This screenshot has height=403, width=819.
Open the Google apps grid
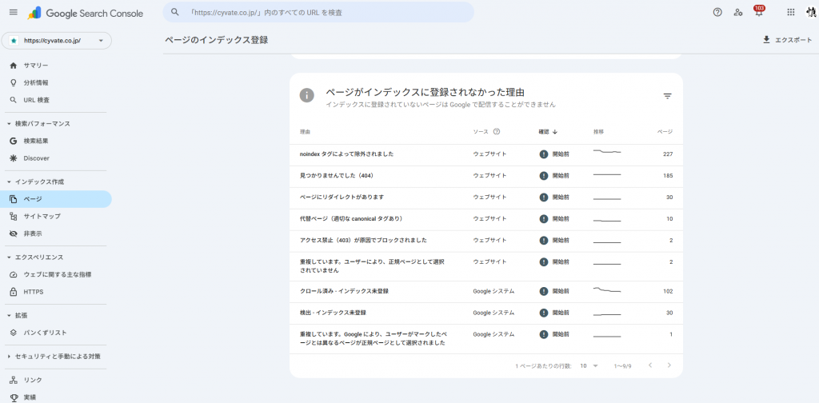[x=790, y=12]
